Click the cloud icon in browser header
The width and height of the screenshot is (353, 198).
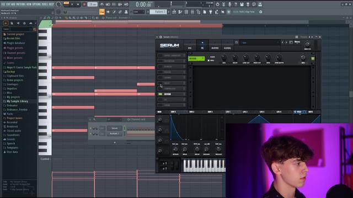click(x=30, y=23)
